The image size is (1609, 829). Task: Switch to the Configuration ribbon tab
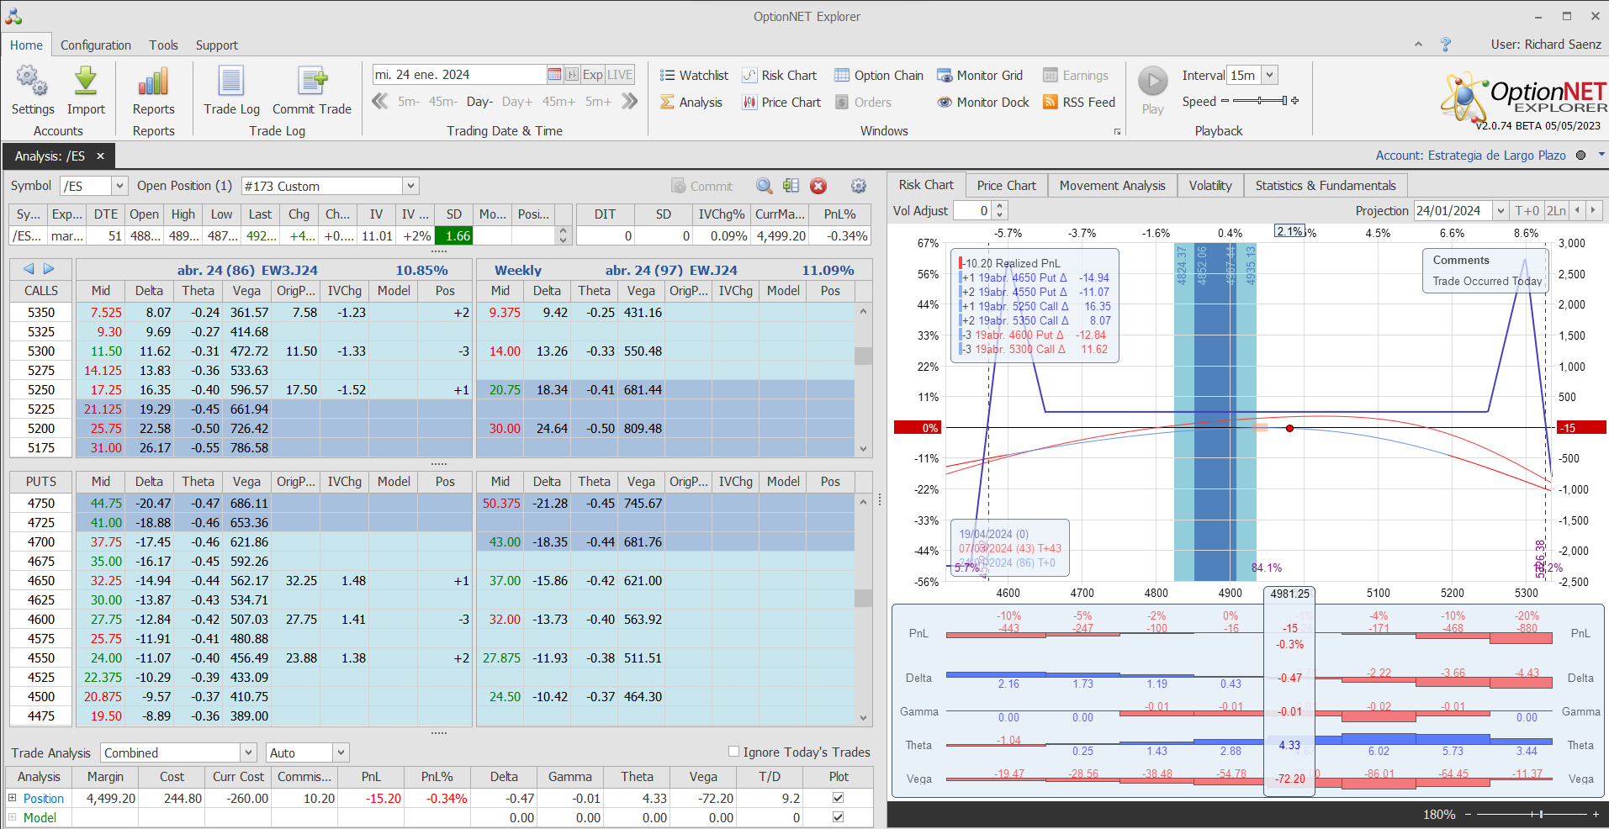coord(96,45)
